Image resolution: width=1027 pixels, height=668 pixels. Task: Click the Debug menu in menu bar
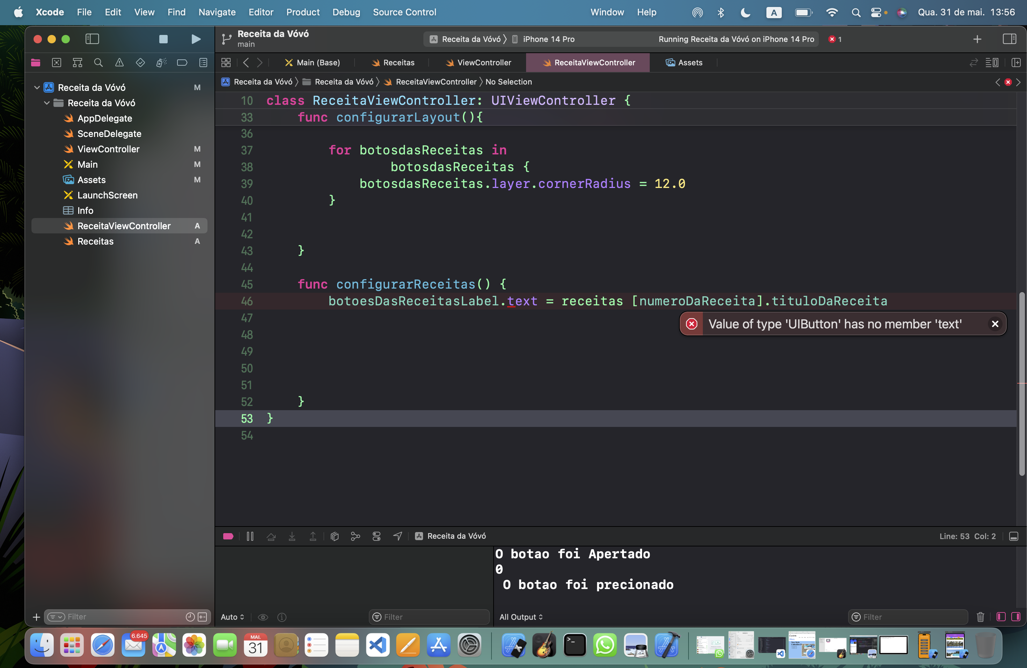click(x=345, y=11)
